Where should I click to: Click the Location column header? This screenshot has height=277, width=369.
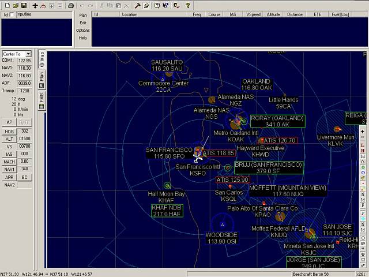(x=130, y=13)
